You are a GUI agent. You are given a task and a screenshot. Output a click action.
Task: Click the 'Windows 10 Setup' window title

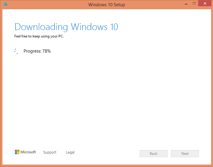(x=106, y=4)
